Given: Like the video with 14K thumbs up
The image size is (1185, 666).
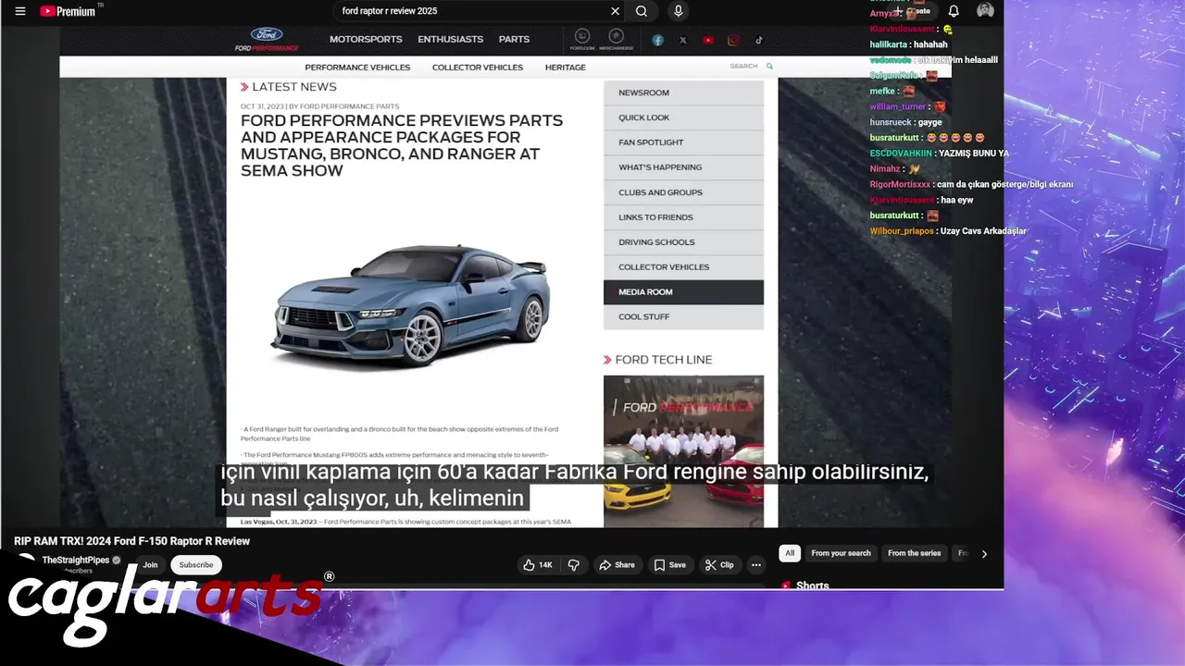Looking at the screenshot, I should pos(537,565).
